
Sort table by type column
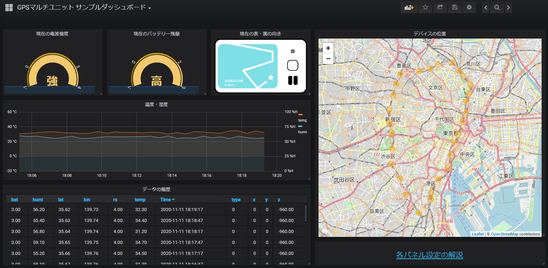pyautogui.click(x=236, y=199)
